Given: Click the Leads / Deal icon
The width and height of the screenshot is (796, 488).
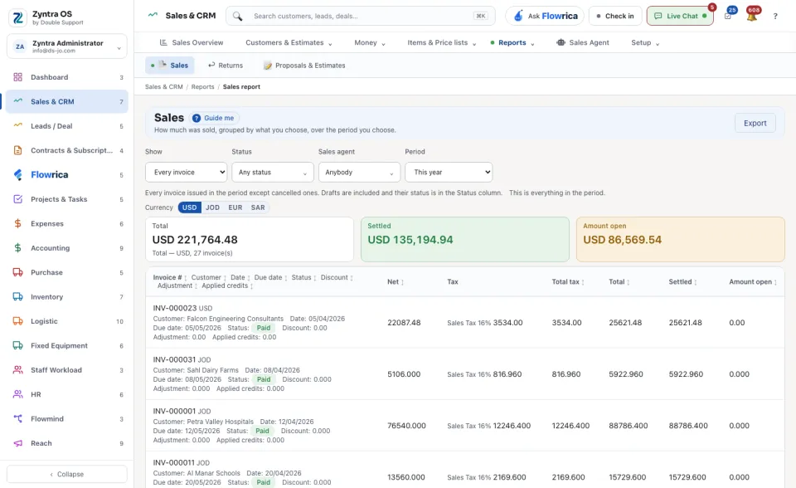Looking at the screenshot, I should click(x=17, y=126).
